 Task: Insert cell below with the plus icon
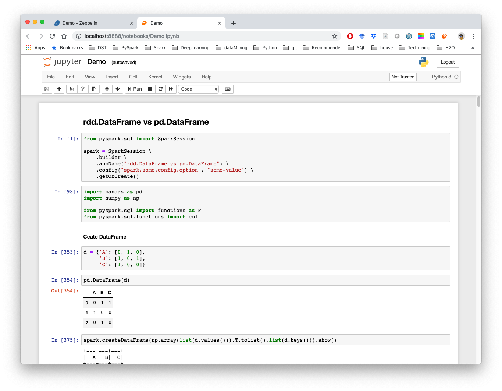point(59,89)
